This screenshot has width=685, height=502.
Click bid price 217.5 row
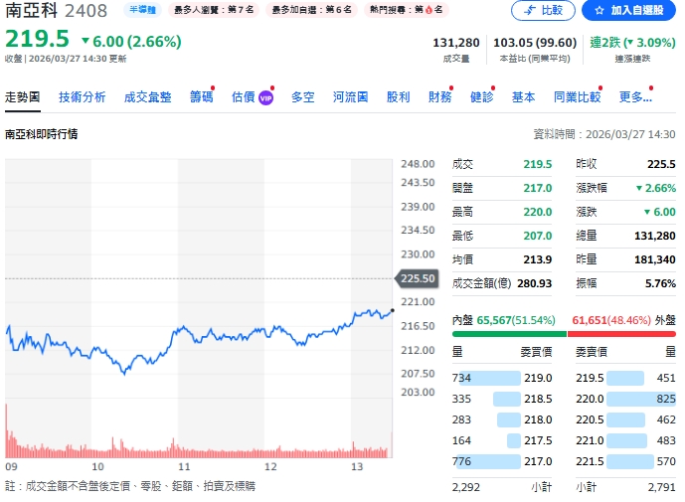[502, 440]
